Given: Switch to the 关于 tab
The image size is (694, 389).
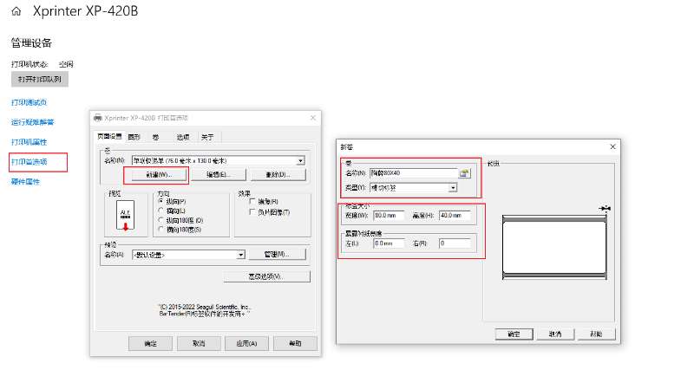Looking at the screenshot, I should 207,137.
